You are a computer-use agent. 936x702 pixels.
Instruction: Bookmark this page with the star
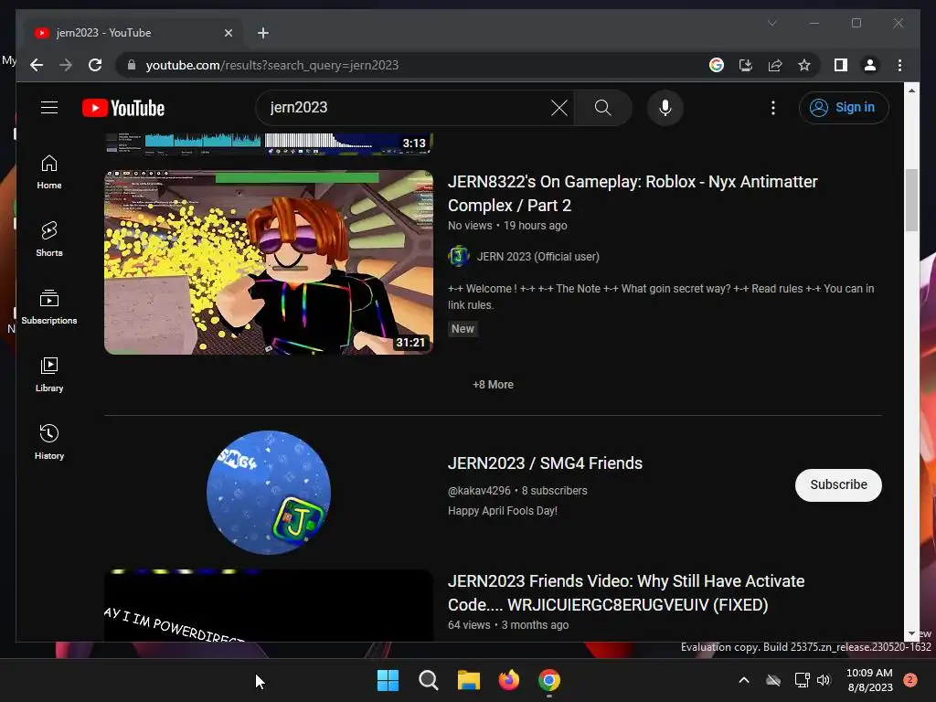[x=804, y=65]
